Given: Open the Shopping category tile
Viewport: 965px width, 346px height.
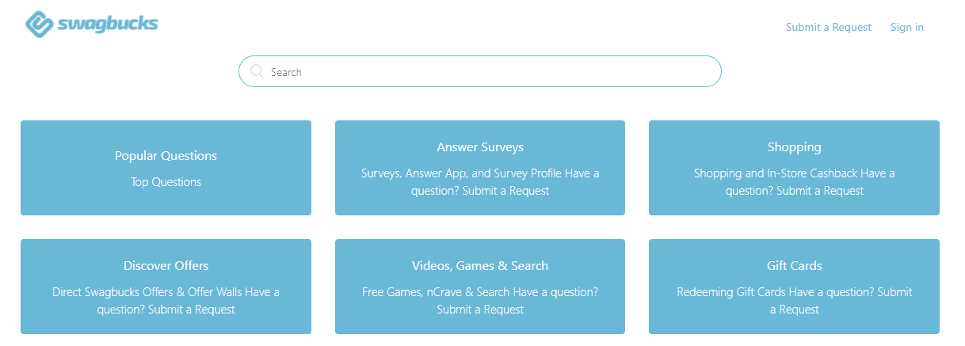Looking at the screenshot, I should click(x=794, y=168).
